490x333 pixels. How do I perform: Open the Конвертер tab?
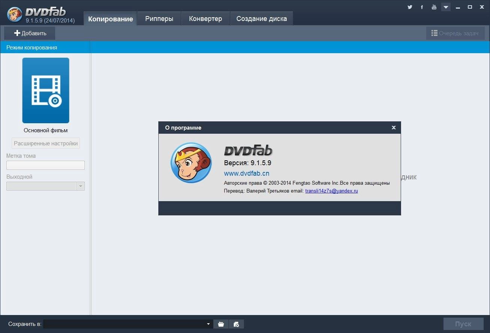tap(205, 19)
